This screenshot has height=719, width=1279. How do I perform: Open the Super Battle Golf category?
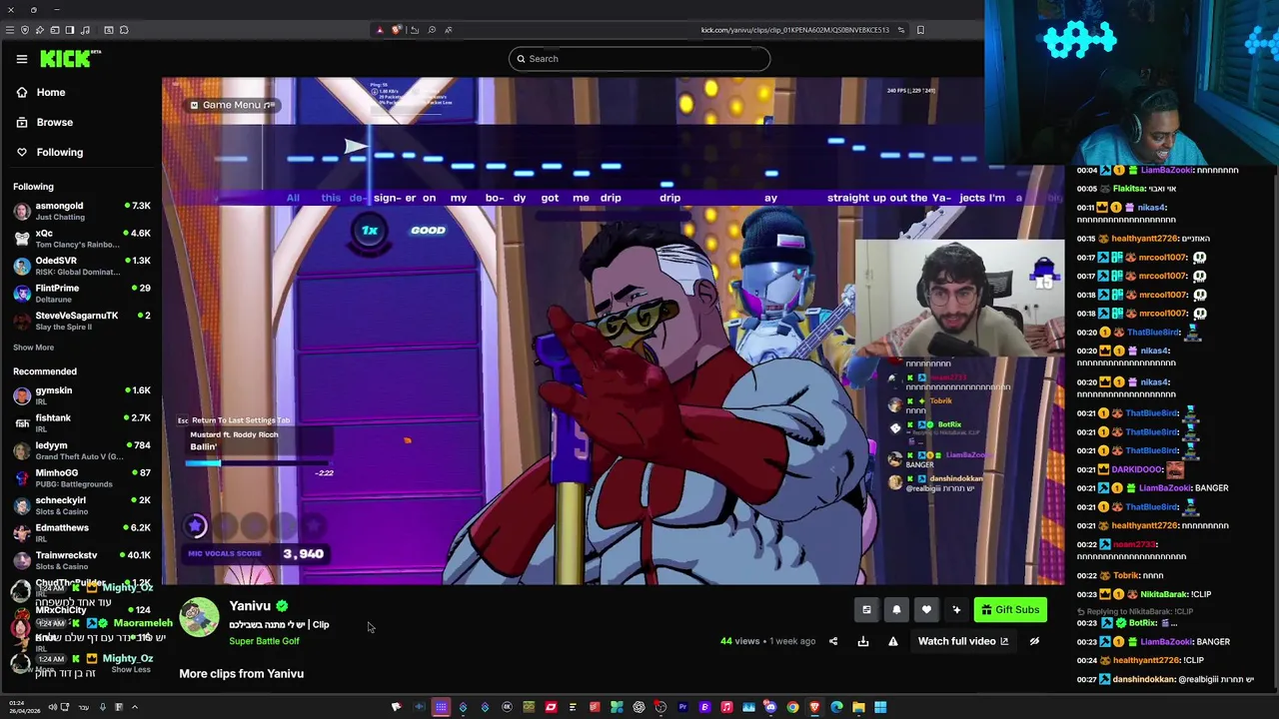pyautogui.click(x=264, y=641)
